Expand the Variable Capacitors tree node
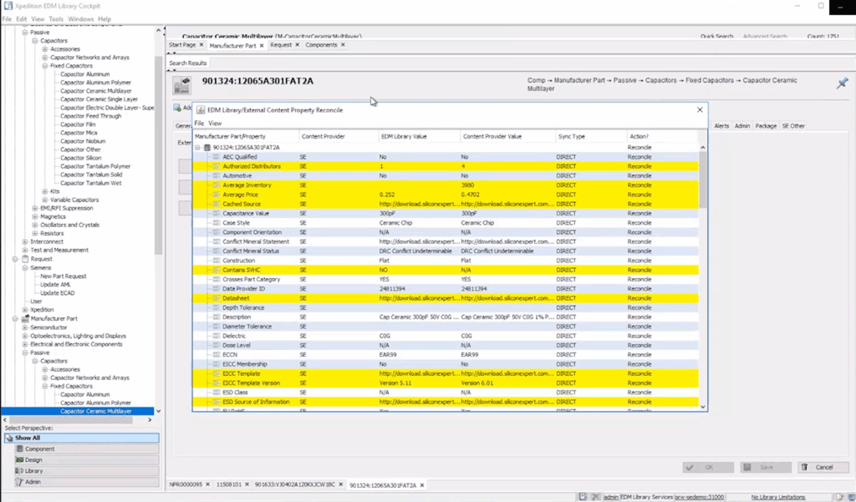The image size is (856, 502). click(x=45, y=200)
